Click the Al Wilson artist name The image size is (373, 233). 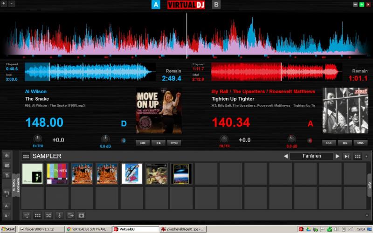tap(36, 91)
